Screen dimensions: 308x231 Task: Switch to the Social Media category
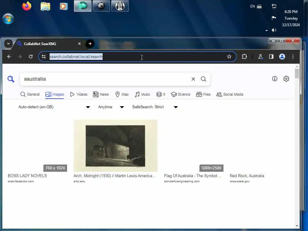[229, 94]
